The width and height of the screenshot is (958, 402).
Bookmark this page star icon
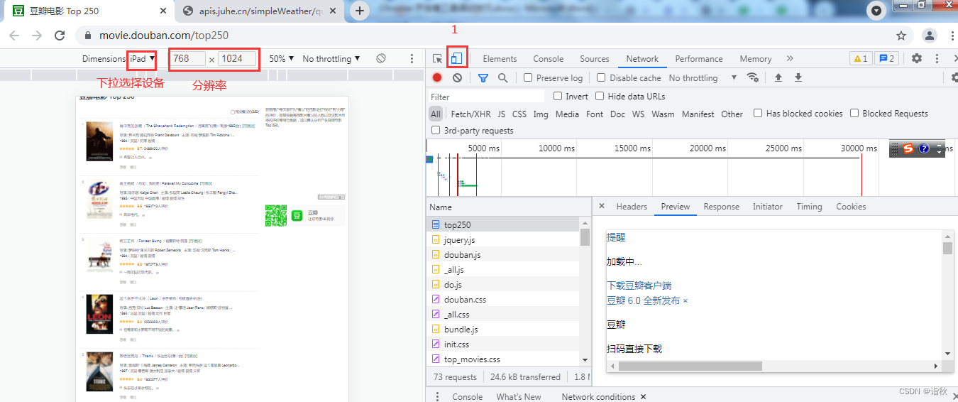tap(901, 36)
